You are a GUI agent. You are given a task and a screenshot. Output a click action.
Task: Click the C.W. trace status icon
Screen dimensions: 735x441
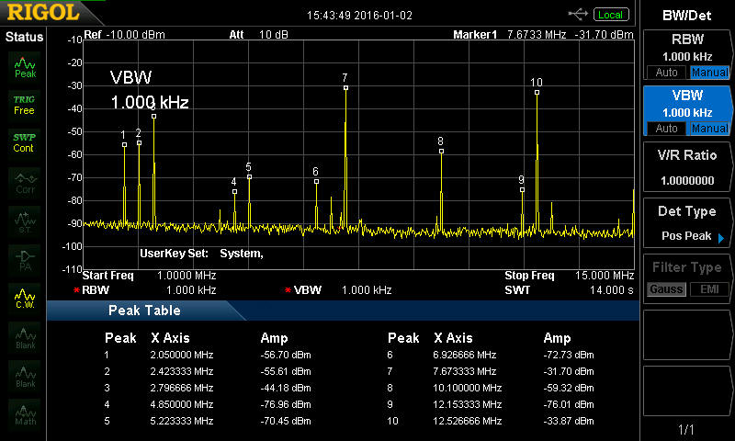coord(25,298)
